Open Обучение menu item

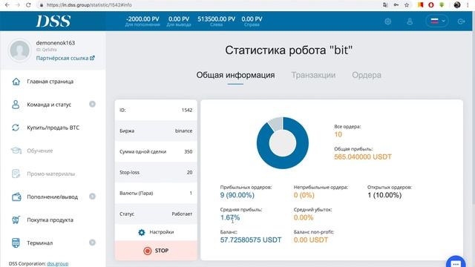coord(39,151)
